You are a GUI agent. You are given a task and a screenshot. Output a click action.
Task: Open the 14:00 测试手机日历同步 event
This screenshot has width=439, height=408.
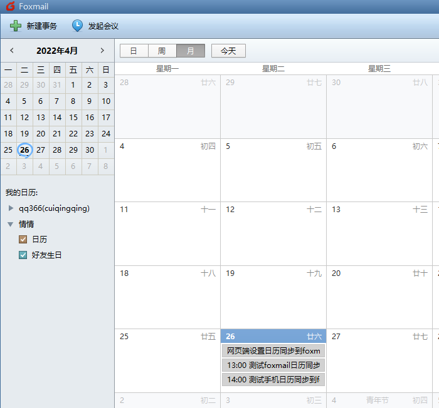pos(273,379)
